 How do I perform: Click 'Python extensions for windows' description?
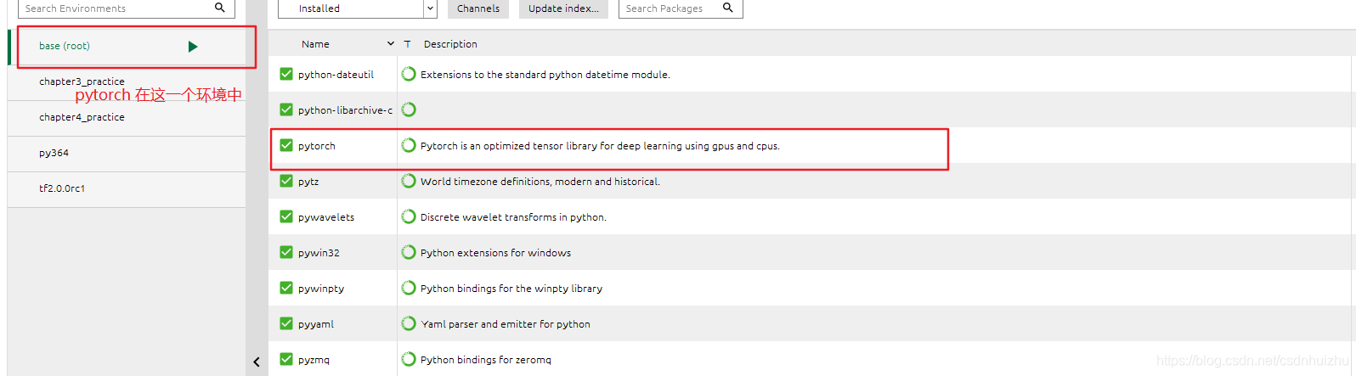coord(495,253)
